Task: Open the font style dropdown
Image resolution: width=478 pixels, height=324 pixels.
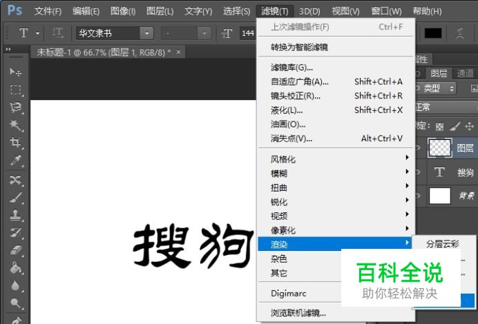Action: click(204, 33)
